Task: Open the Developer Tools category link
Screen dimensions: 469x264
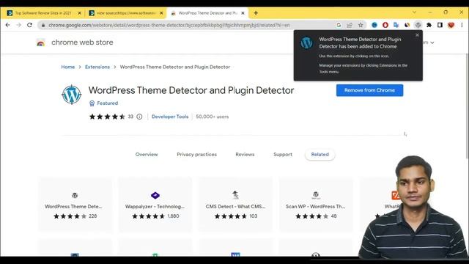Action: 170,117
